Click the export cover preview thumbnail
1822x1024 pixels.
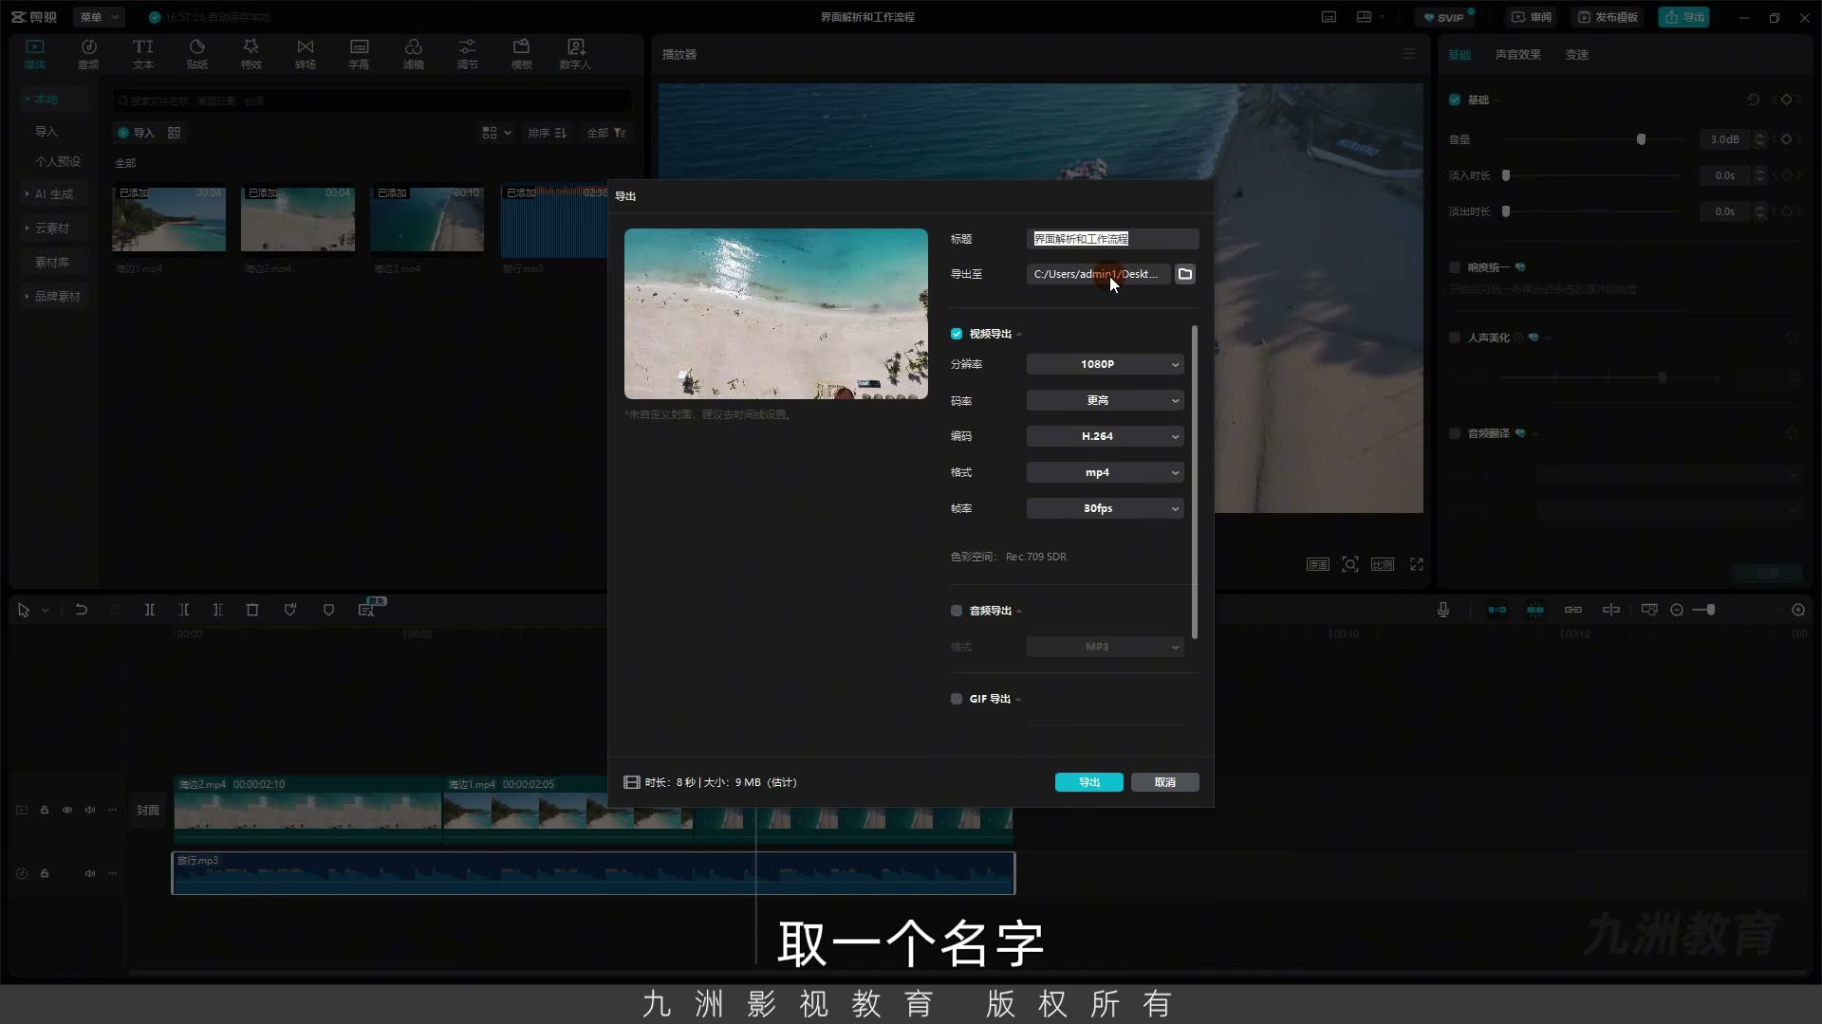point(776,314)
